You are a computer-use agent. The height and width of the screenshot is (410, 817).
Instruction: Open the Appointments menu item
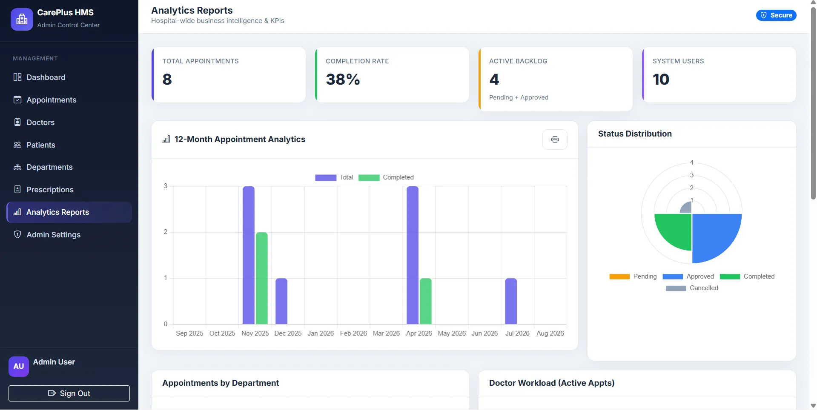point(69,100)
